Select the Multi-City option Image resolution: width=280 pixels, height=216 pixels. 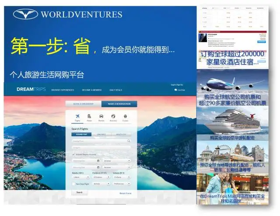(x=121, y=134)
